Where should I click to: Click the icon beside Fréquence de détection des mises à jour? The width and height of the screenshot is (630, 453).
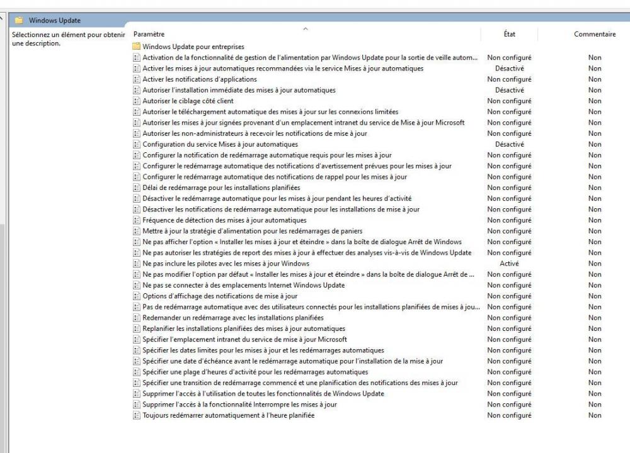coord(137,220)
